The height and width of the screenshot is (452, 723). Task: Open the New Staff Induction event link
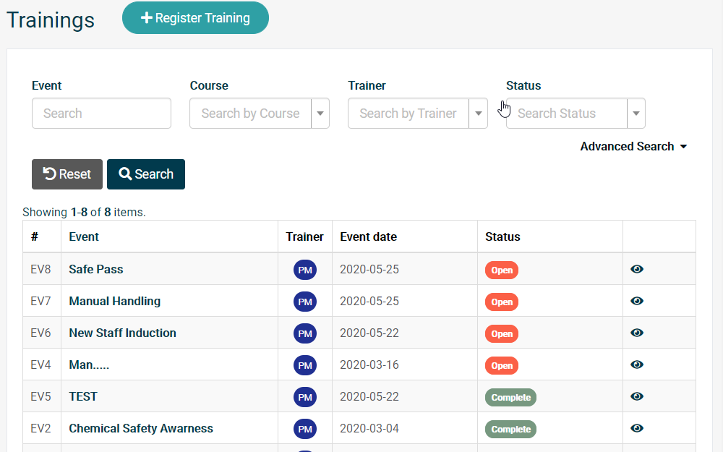(123, 333)
